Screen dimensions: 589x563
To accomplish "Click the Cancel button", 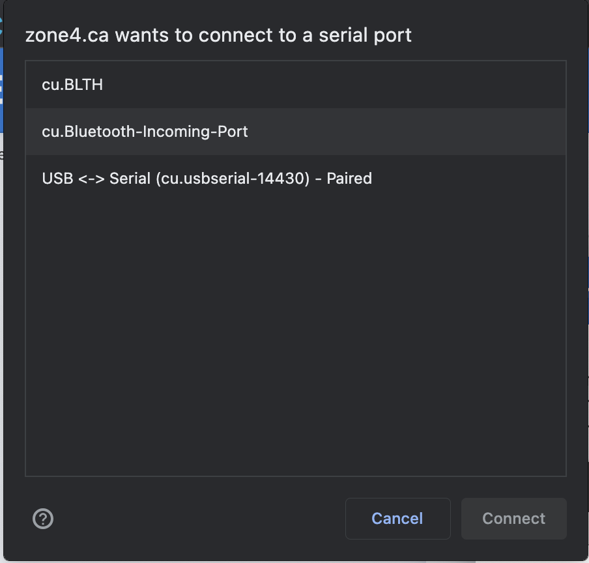I will coord(397,519).
